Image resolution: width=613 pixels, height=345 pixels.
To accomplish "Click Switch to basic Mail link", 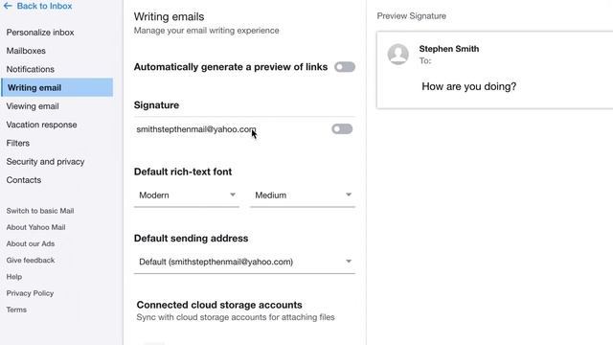I will [40, 211].
